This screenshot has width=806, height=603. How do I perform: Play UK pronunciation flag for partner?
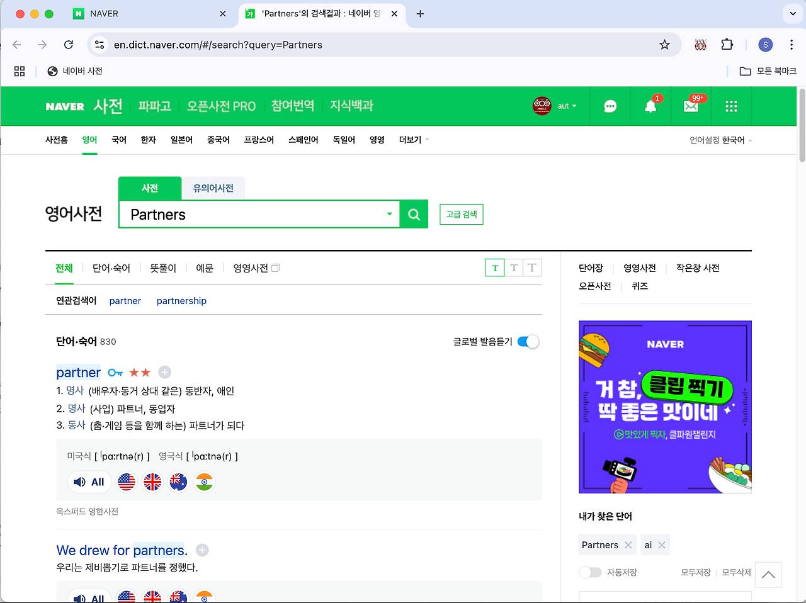[x=152, y=482]
